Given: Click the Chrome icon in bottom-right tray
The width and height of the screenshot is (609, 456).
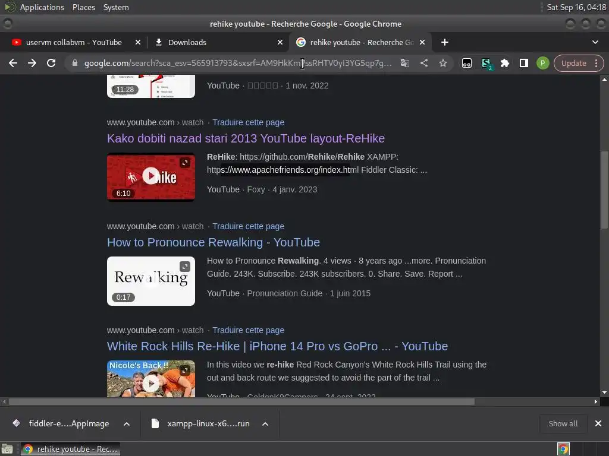Looking at the screenshot, I should [563, 449].
